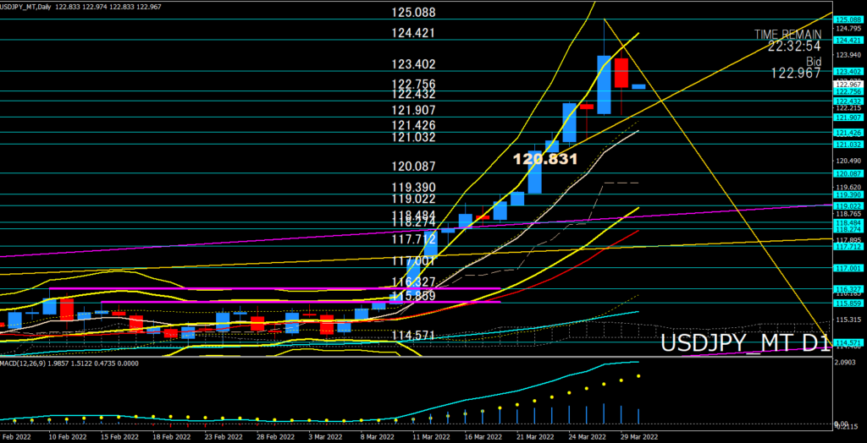Click the 120.087 tag on price axis
The width and height of the screenshot is (867, 443).
coord(848,173)
